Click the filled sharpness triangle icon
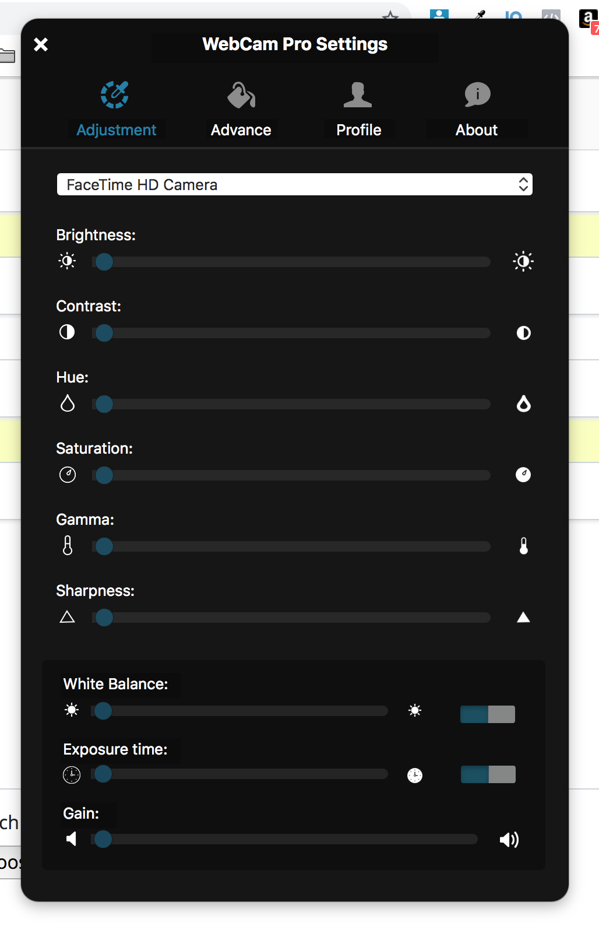 [523, 617]
